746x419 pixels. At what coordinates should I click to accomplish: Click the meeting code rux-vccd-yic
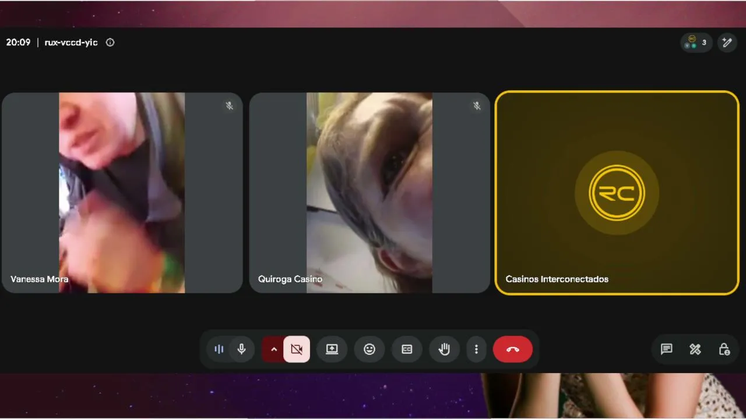(71, 42)
